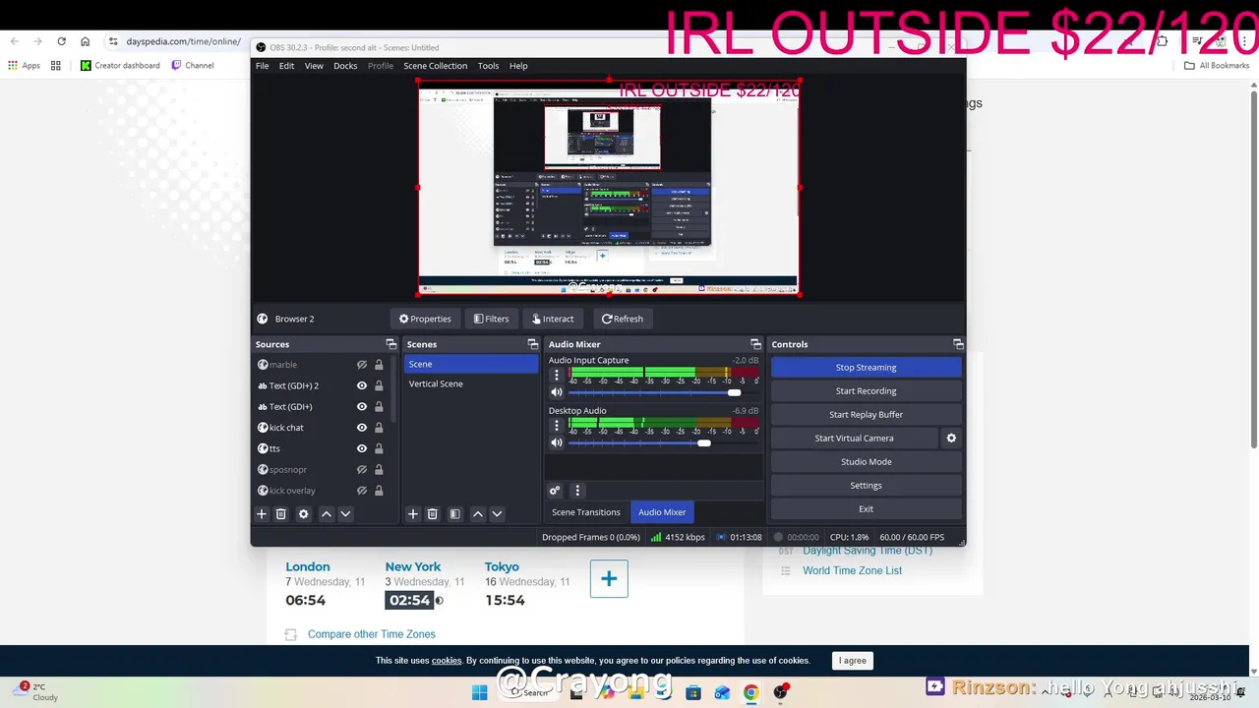The image size is (1259, 708).
Task: Move selected scene up
Action: [478, 513]
